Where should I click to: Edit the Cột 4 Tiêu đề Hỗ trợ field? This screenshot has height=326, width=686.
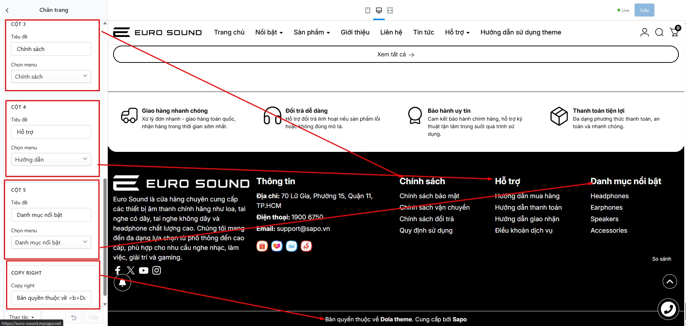(51, 132)
